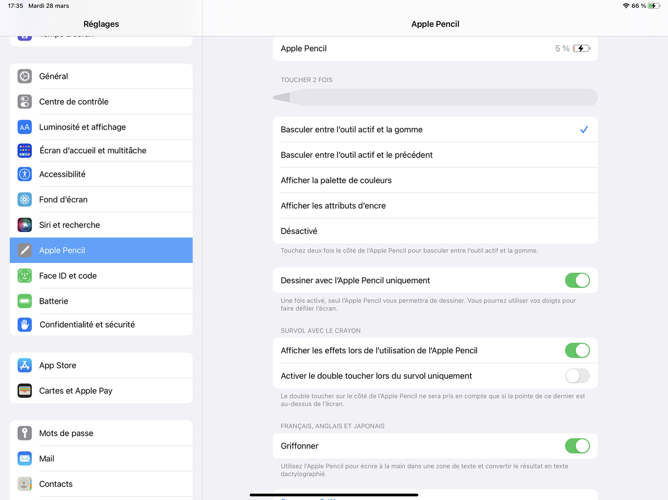668x500 pixels.
Task: Tap the Contacts icon
Action: point(24,484)
